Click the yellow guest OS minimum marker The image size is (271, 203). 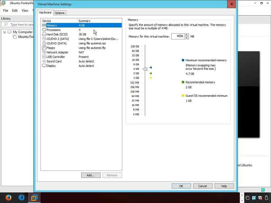click(x=151, y=78)
